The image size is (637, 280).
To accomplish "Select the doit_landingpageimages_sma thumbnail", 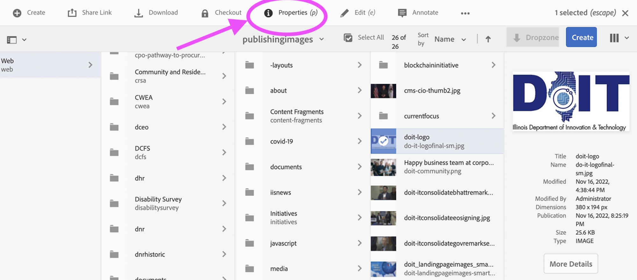I will 383,269.
